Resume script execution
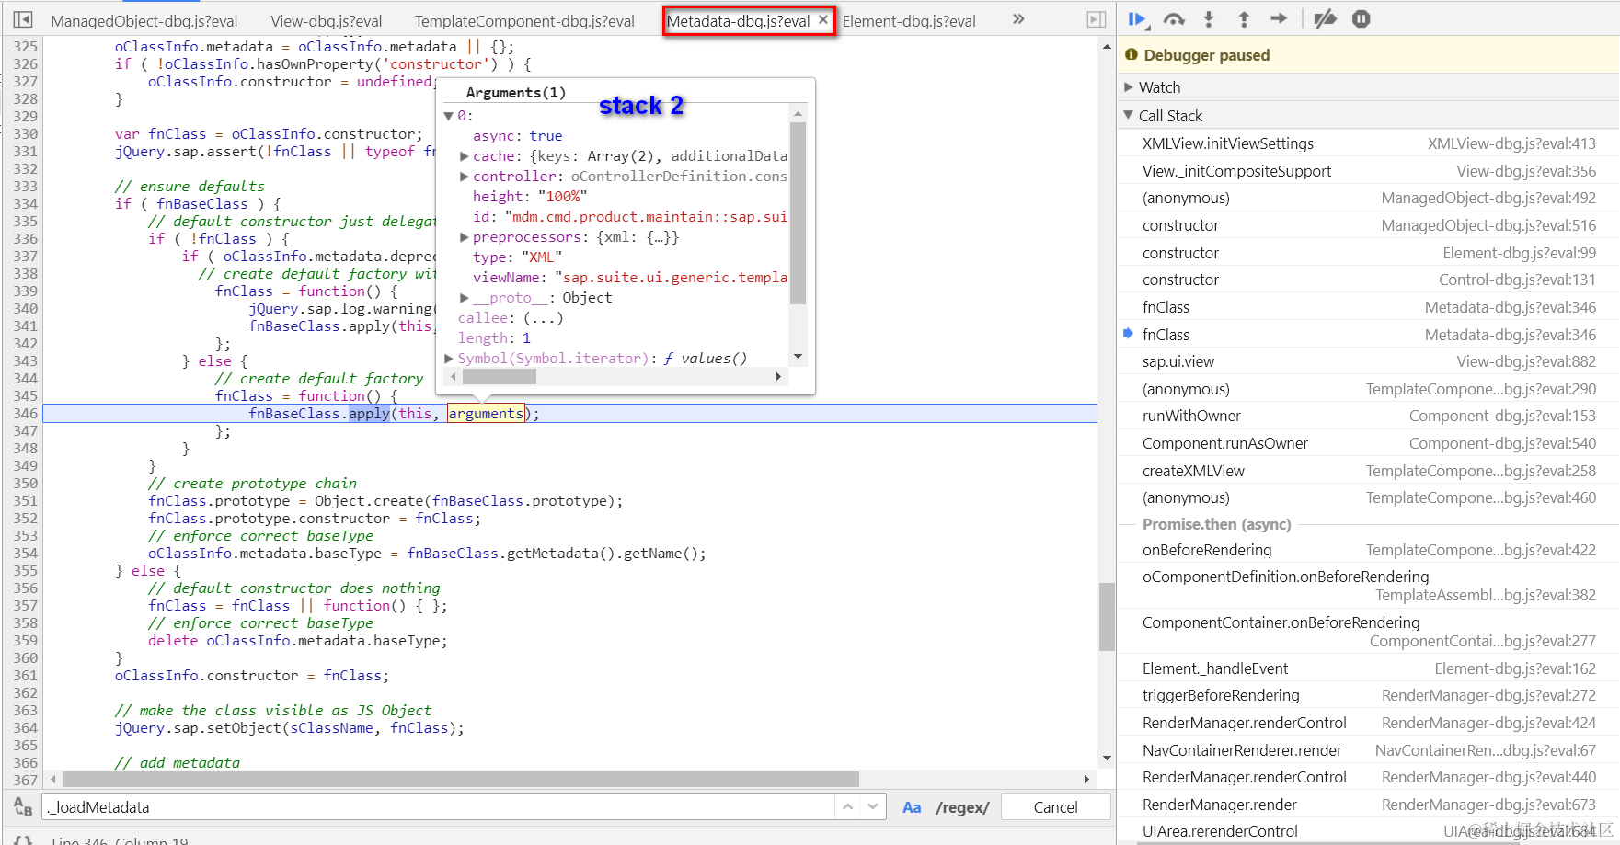Screen dimensions: 1620x845 1139,19
